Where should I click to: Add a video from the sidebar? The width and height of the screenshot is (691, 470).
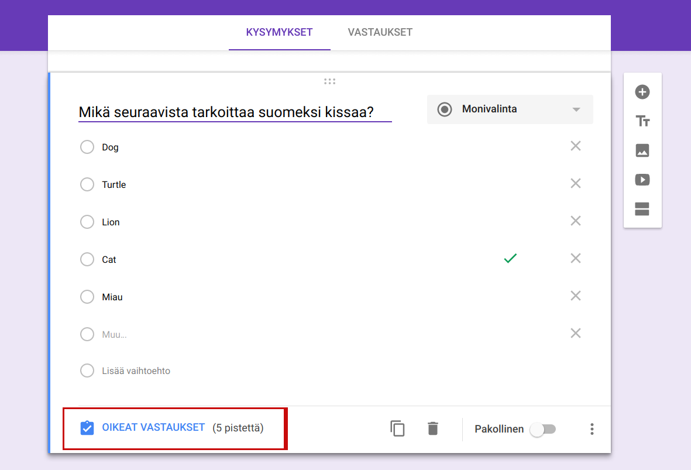tap(642, 180)
